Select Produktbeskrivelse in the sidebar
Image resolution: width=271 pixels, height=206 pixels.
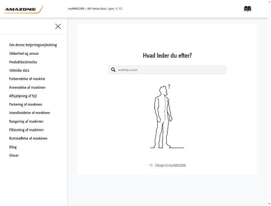23,62
